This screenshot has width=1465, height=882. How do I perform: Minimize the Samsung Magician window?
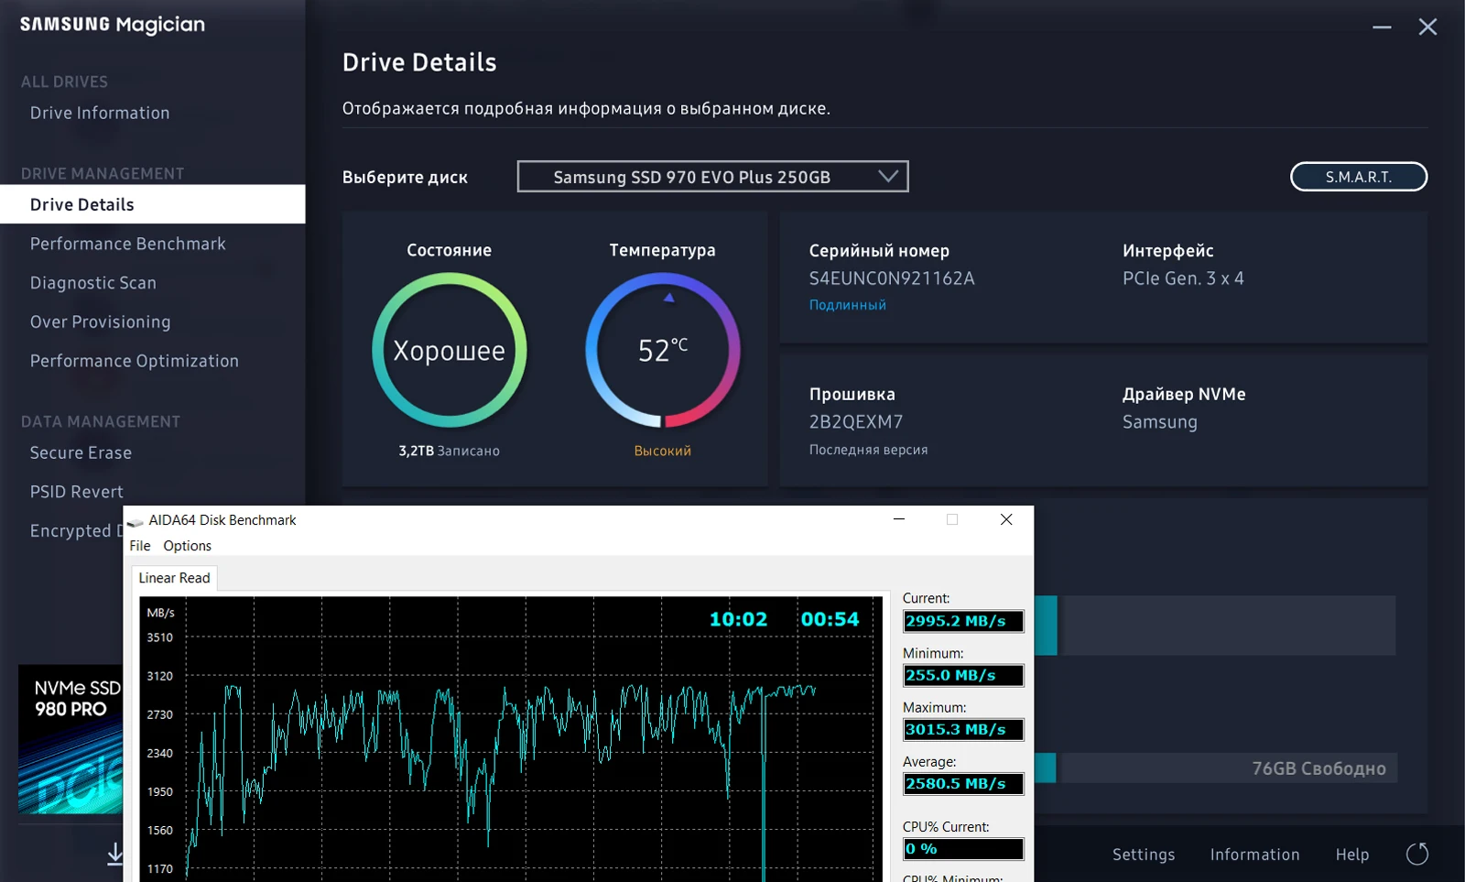point(1382,27)
